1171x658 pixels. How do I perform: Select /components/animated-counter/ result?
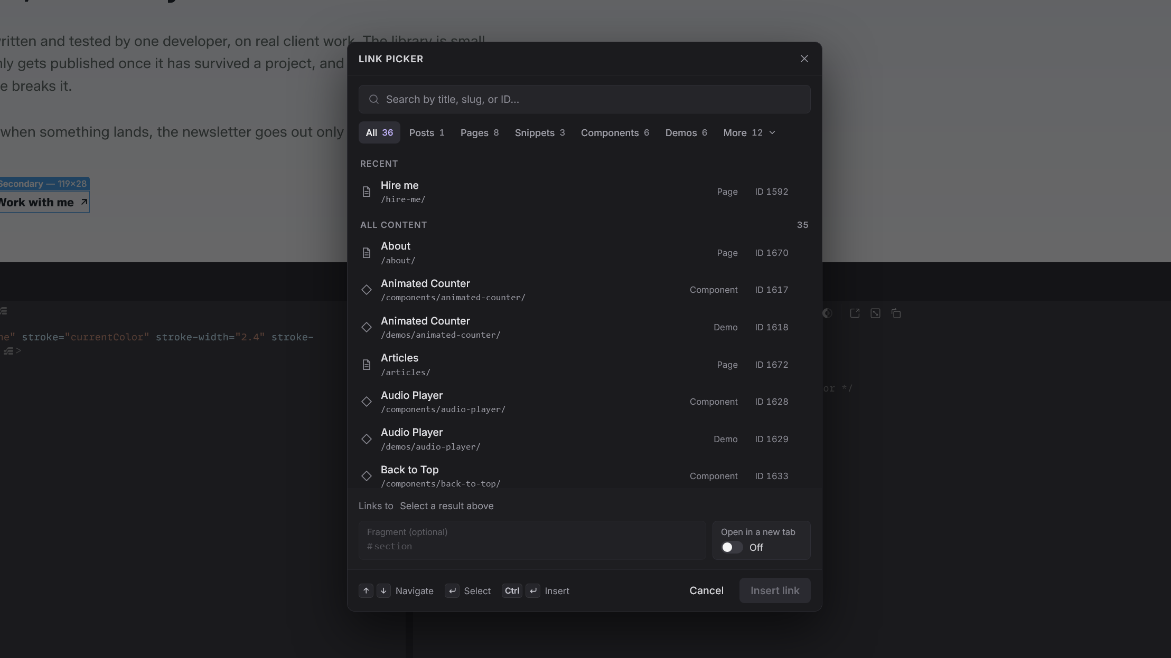[x=584, y=290]
